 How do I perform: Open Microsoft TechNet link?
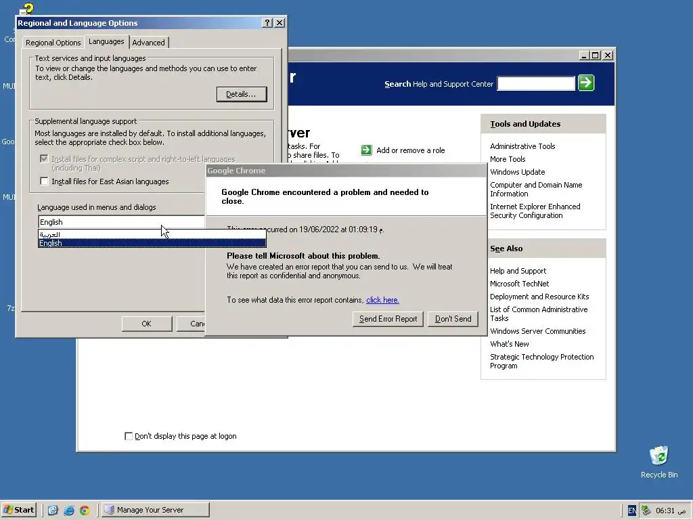(x=519, y=284)
